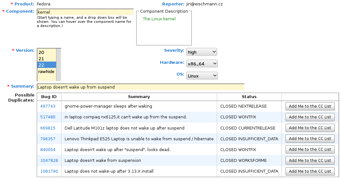Add me to CC list for bug 497743
The image size is (341, 179).
310,106
